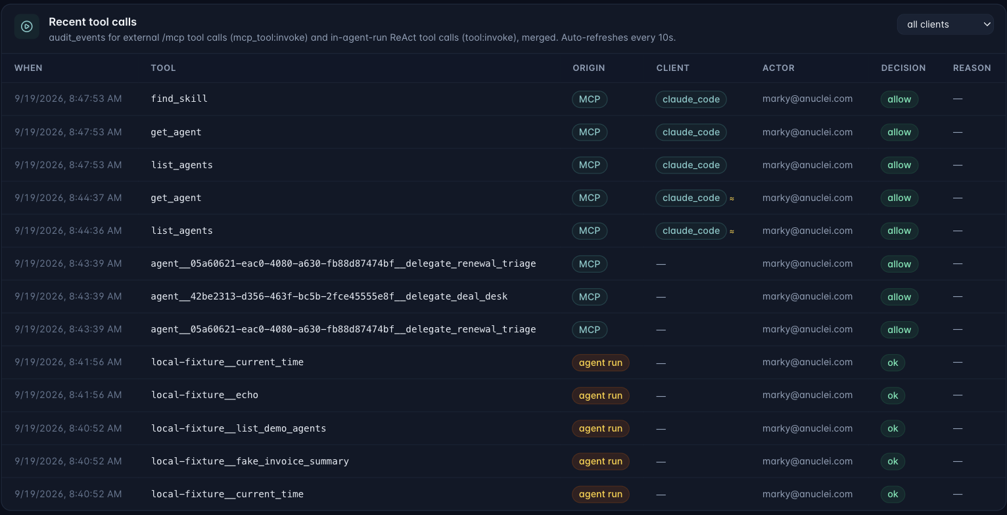Select the local-fixture__list_demo_agents tool name
Image resolution: width=1007 pixels, height=515 pixels.
(239, 428)
